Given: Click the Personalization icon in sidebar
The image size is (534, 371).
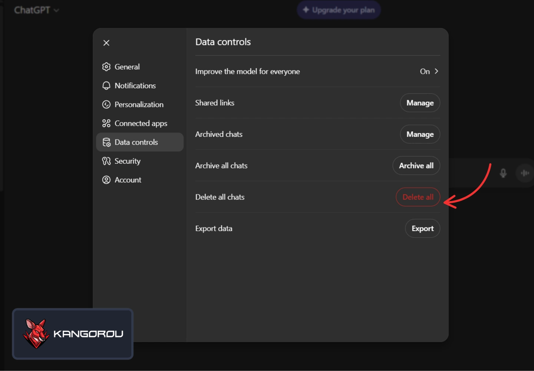Looking at the screenshot, I should 106,105.
